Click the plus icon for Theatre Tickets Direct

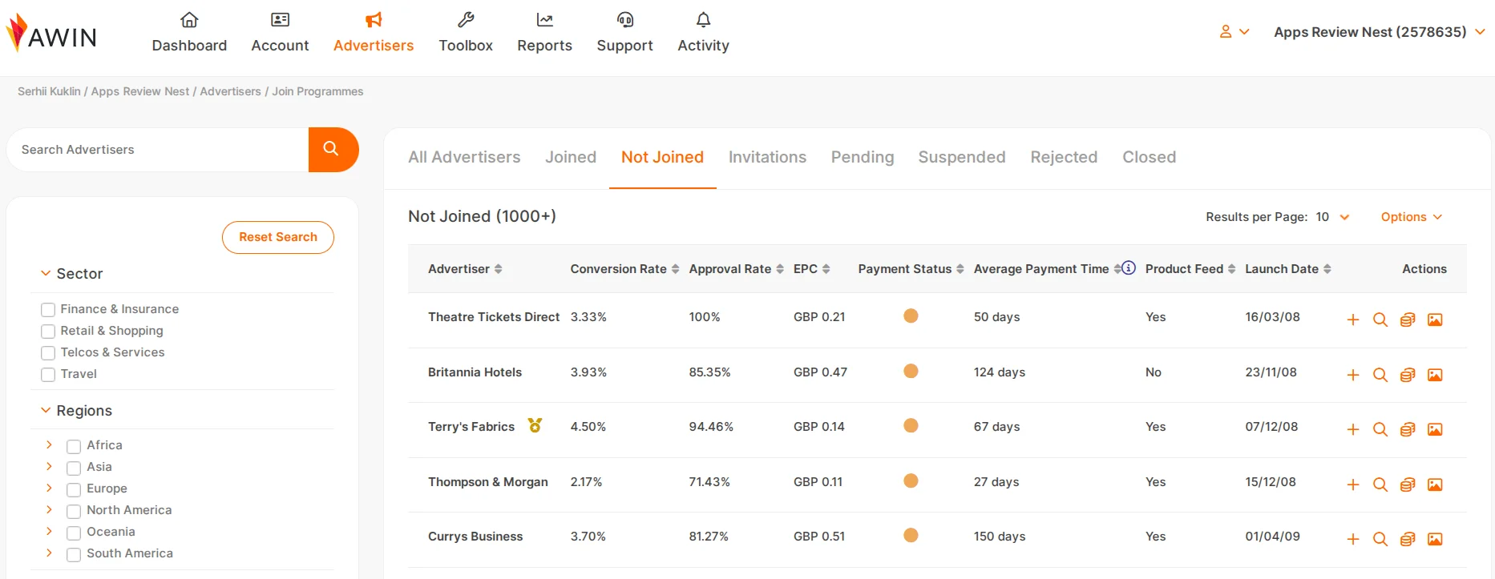1353,320
